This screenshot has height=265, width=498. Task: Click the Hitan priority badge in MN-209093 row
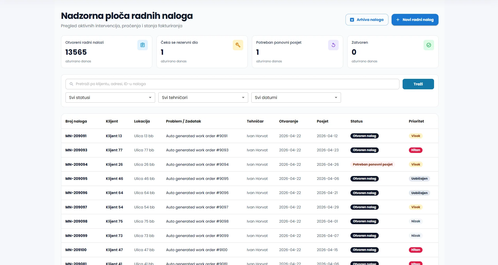[x=416, y=150]
